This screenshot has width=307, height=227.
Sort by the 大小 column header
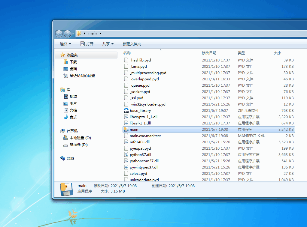point(277,53)
